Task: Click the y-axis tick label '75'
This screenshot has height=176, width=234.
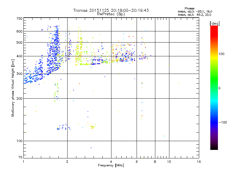Action: (20, 157)
